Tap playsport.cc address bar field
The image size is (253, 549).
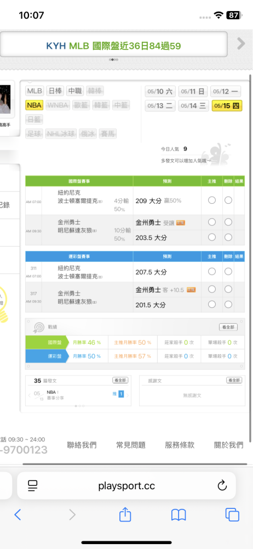coord(126,486)
